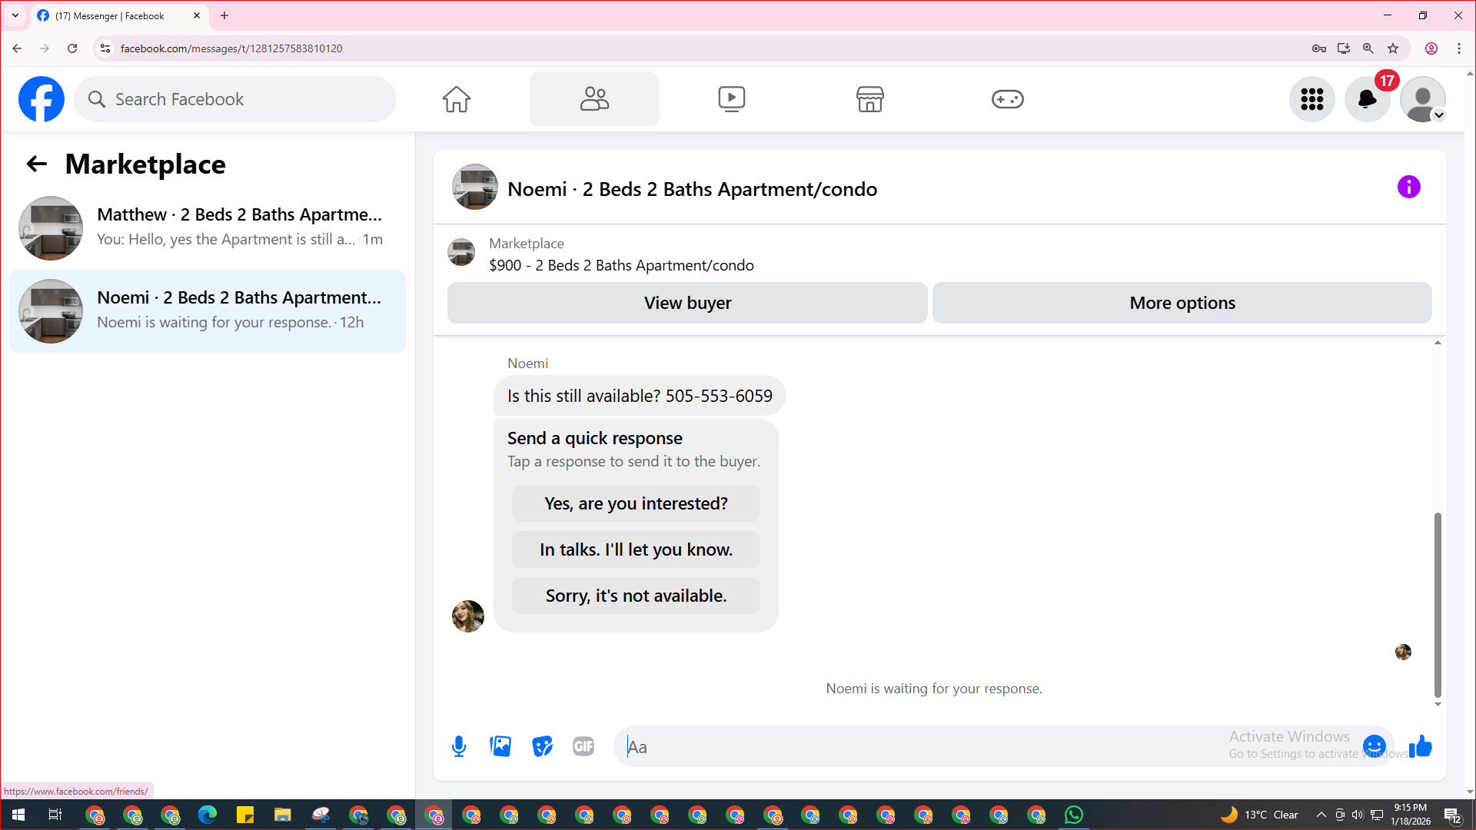Attach a photo with image icon
Viewport: 1476px width, 830px height.
[x=500, y=746]
